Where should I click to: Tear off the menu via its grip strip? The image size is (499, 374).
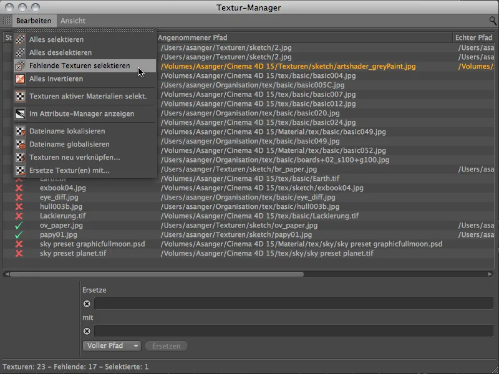(85, 30)
